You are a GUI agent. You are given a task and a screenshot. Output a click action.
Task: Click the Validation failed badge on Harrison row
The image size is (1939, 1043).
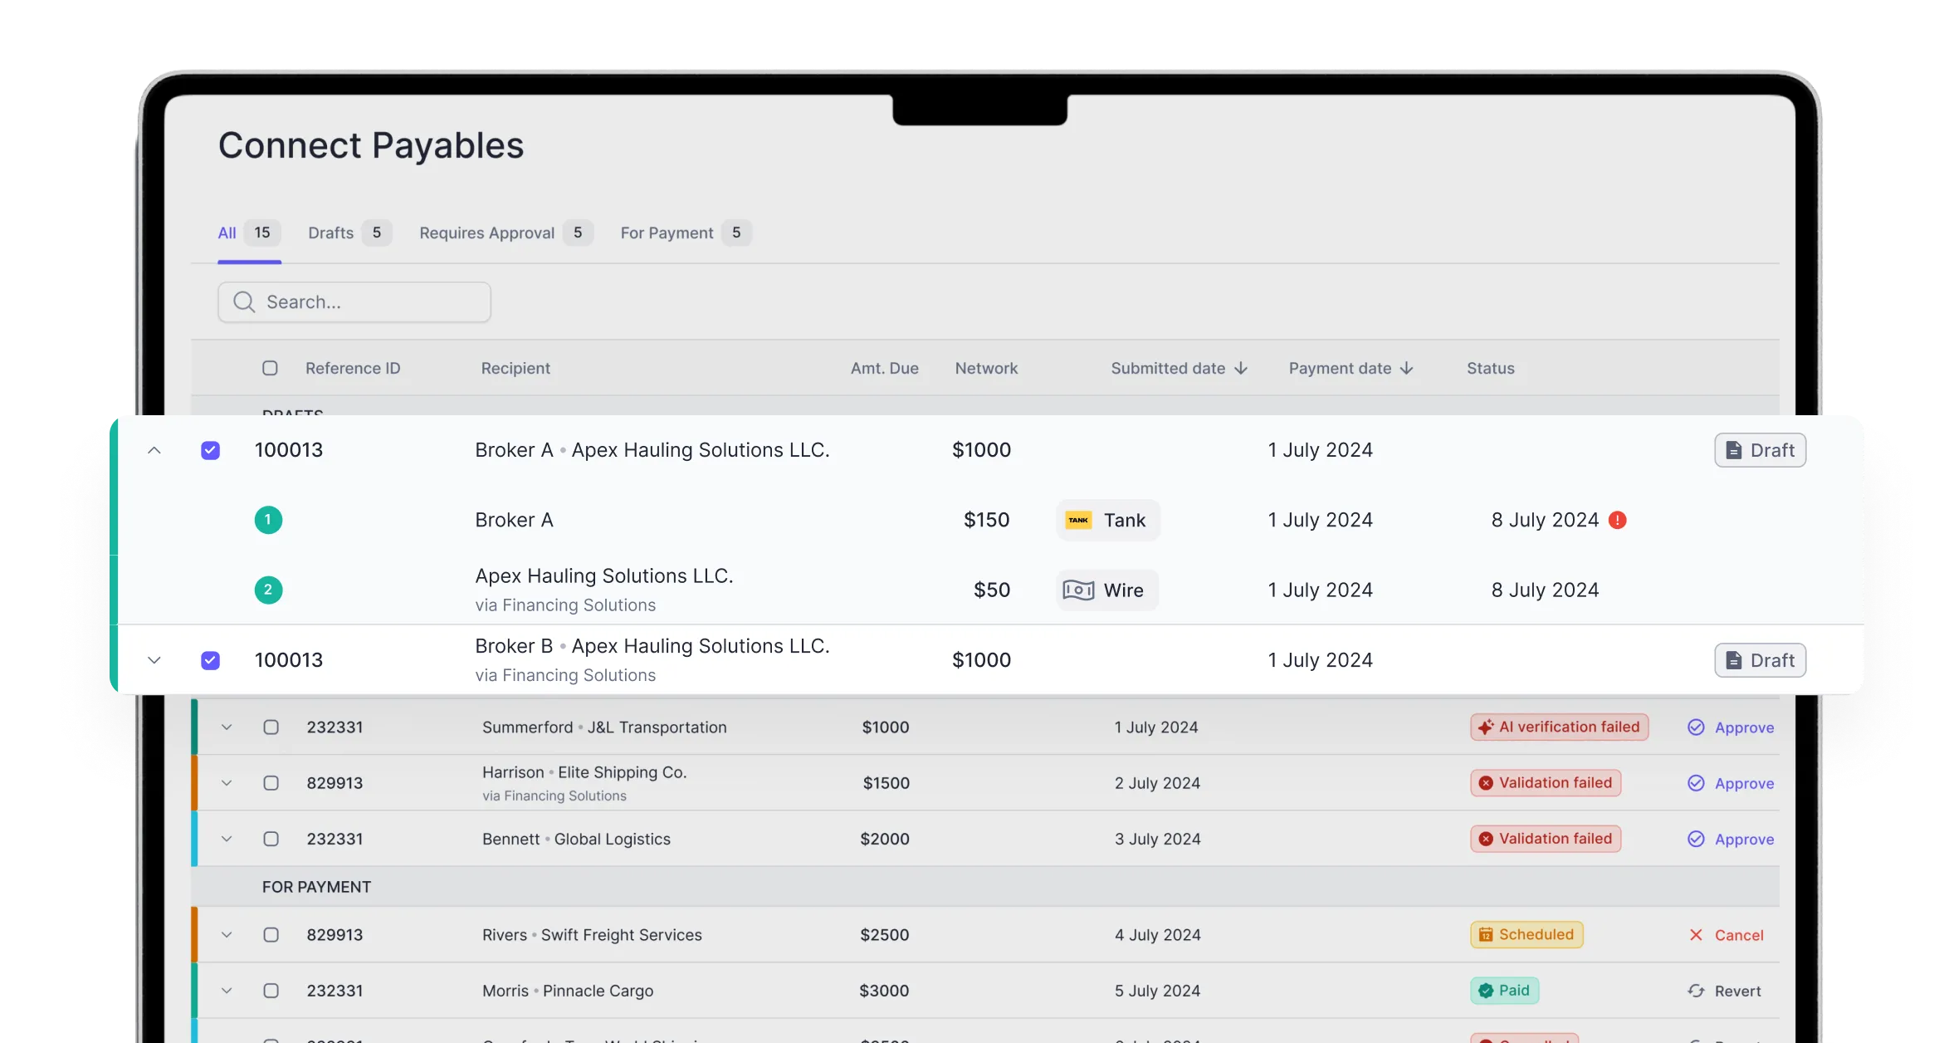click(1545, 782)
